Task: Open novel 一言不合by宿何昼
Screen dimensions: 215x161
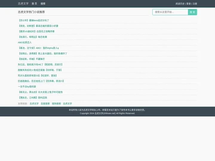Action: click(27, 86)
